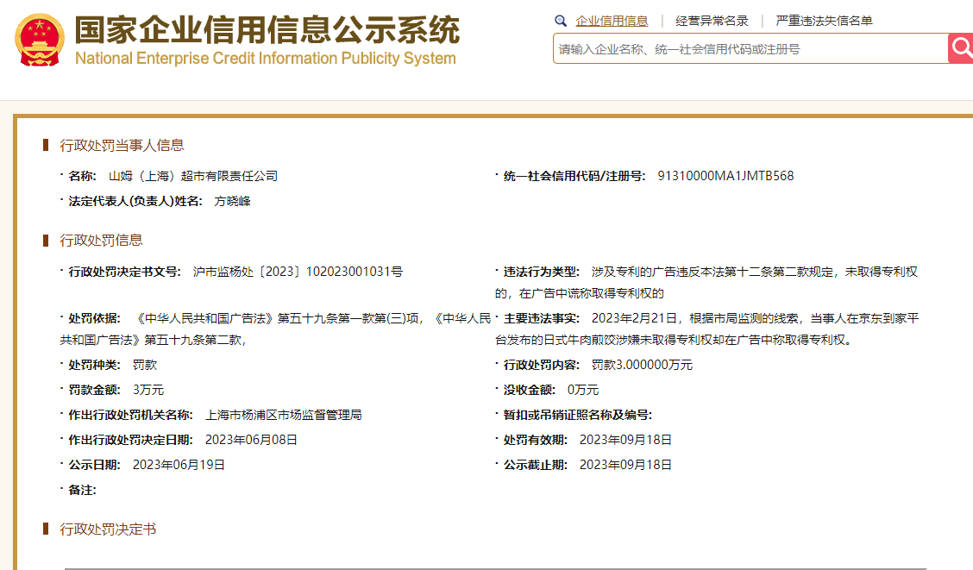Click the brown marker beside 行政处罚信息
Viewport: 973px width, 570px height.
point(46,240)
